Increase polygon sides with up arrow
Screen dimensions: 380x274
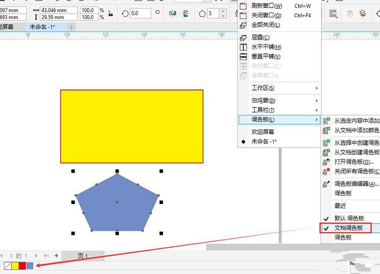tap(223, 11)
